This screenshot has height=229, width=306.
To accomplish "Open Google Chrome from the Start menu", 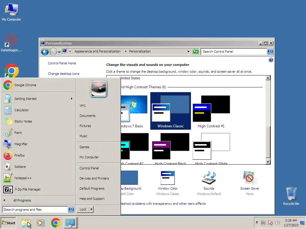I will click(39, 85).
